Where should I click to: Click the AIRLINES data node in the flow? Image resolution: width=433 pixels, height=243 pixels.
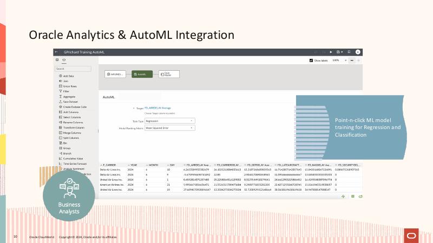pyautogui.click(x=115, y=74)
